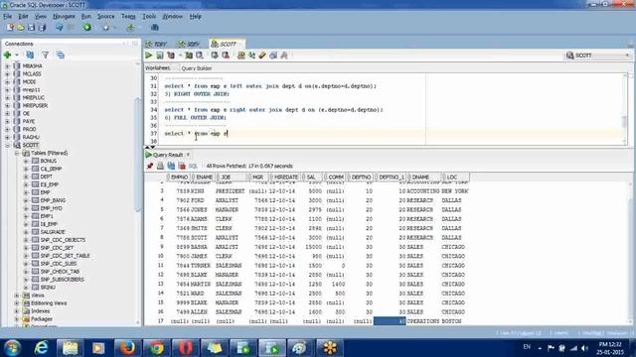Click the printer icon in Query Result toolbar
636x357 pixels.
tap(160, 166)
